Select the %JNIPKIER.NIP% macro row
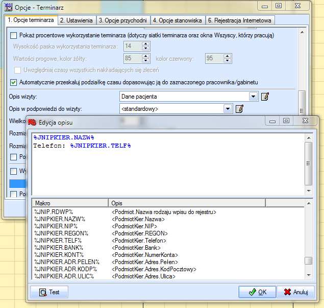Screen dimensions: 324x308 168,226
